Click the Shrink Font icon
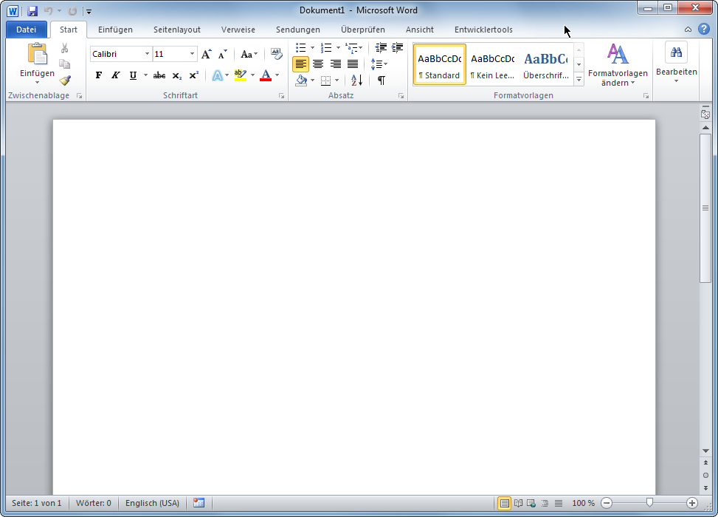Image resolution: width=718 pixels, height=517 pixels. point(223,54)
